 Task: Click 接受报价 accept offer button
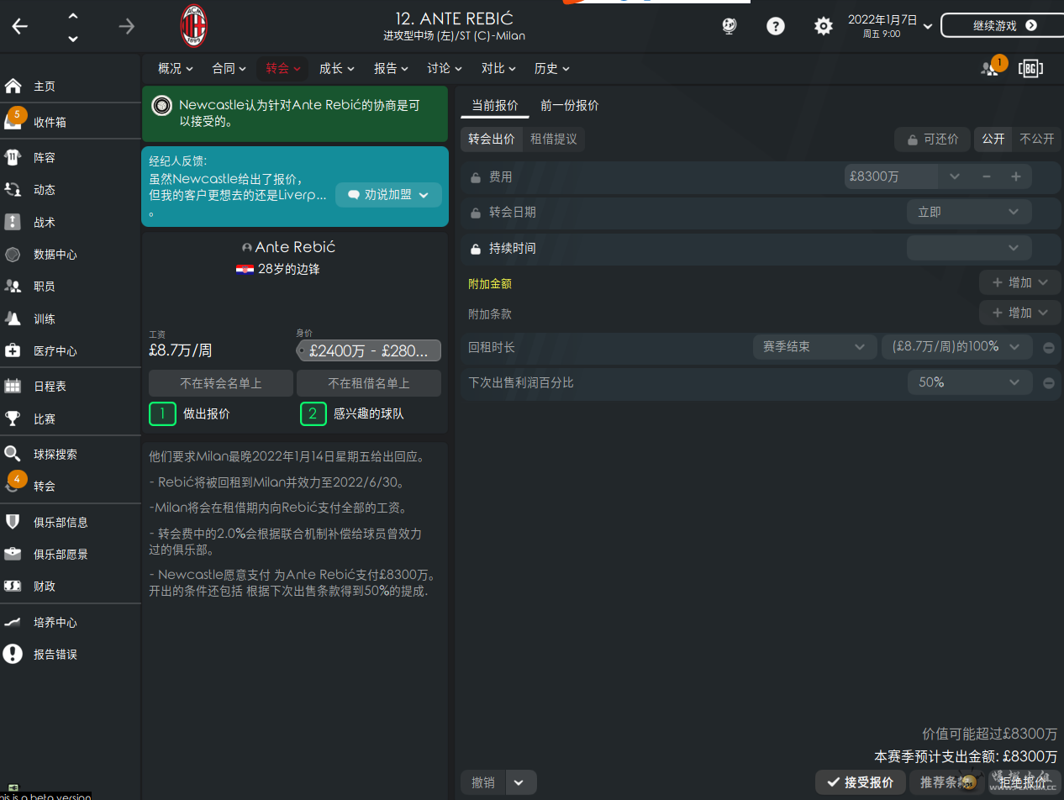click(860, 782)
